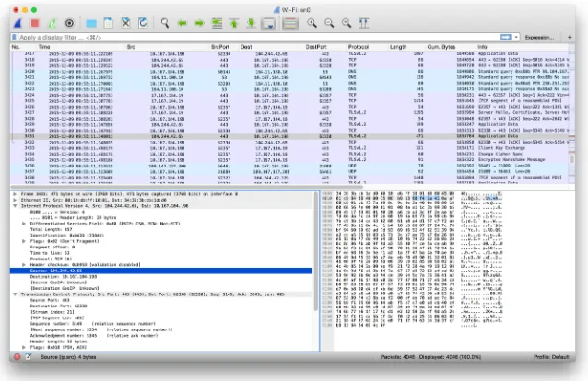Viewport: 588px width, 381px height.
Task: Zoom in the main window text
Action: click(312, 23)
